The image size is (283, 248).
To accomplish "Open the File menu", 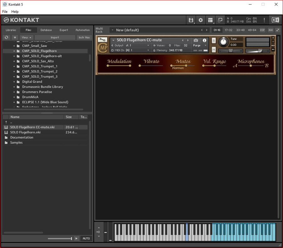I will [5, 12].
